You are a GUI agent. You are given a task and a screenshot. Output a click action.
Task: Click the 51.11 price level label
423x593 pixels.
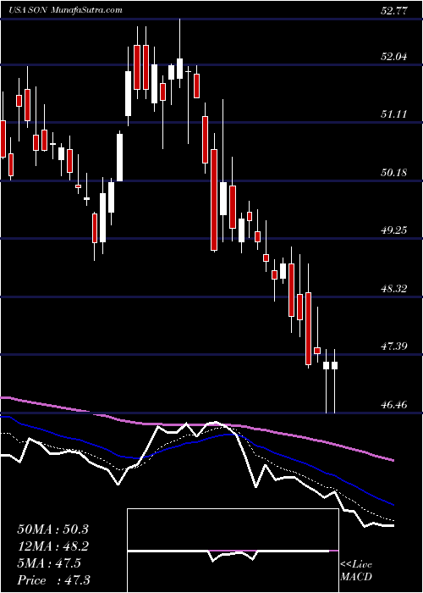(x=394, y=114)
